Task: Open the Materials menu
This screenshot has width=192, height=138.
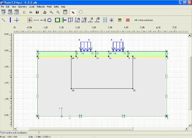Action: (41, 6)
